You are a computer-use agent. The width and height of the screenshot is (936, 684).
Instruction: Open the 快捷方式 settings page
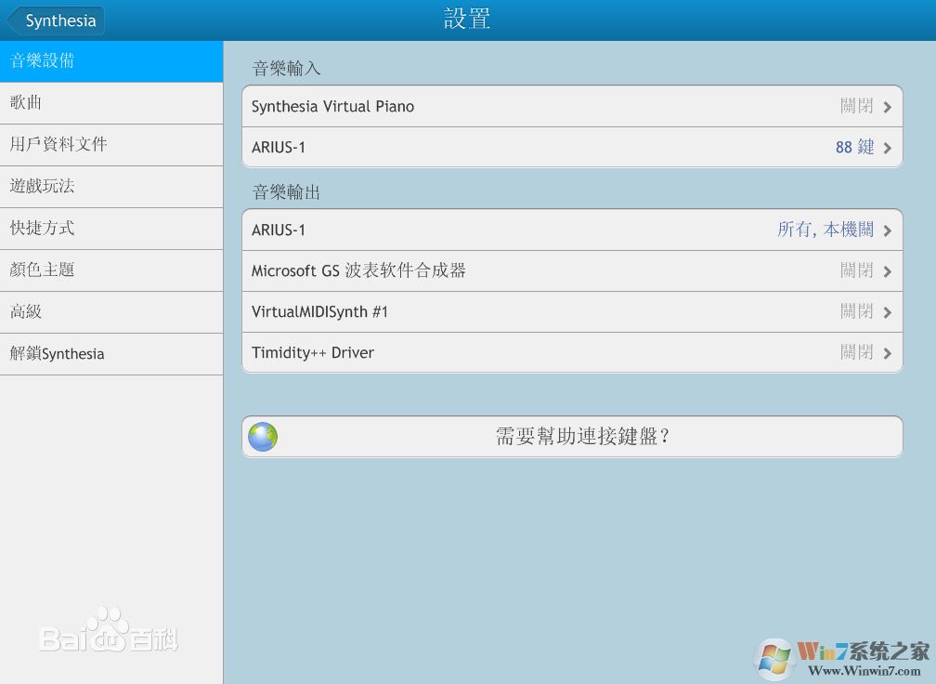[111, 229]
